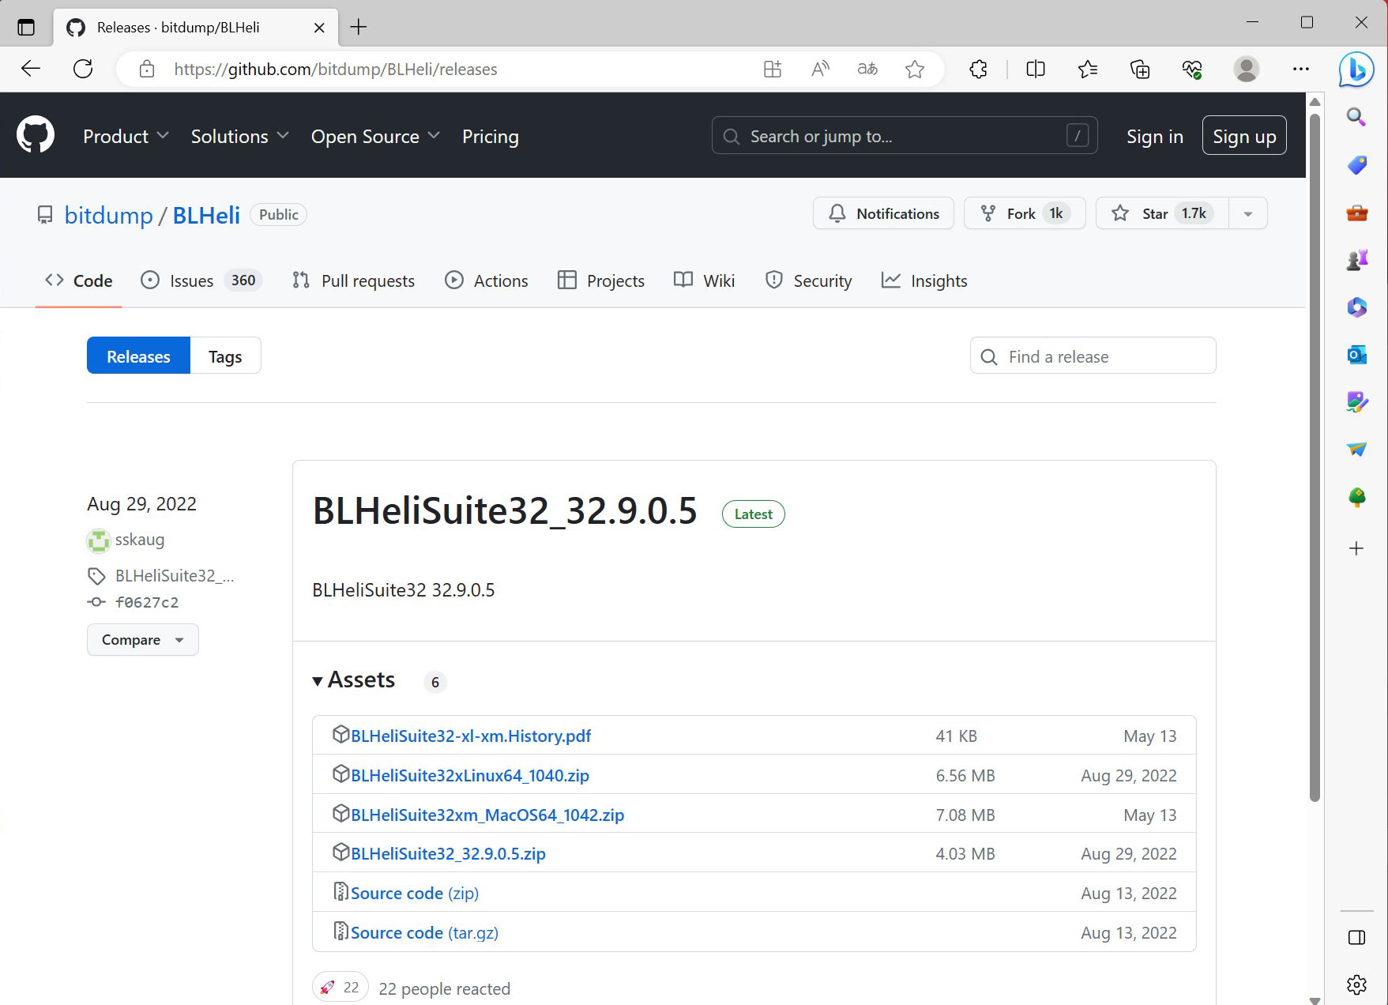Download BLHeliSuite32xLinux64_1040.zip
The width and height of the screenshot is (1388, 1005).
[470, 775]
